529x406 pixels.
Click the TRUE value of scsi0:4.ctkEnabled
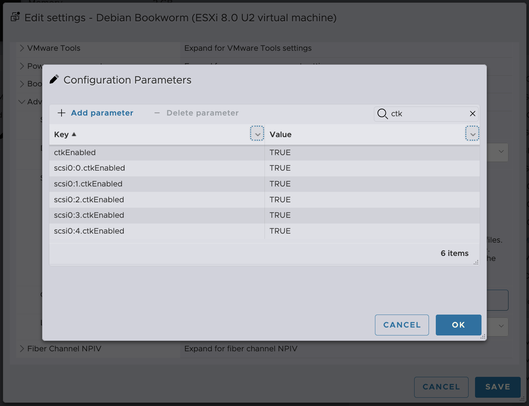[x=280, y=231]
